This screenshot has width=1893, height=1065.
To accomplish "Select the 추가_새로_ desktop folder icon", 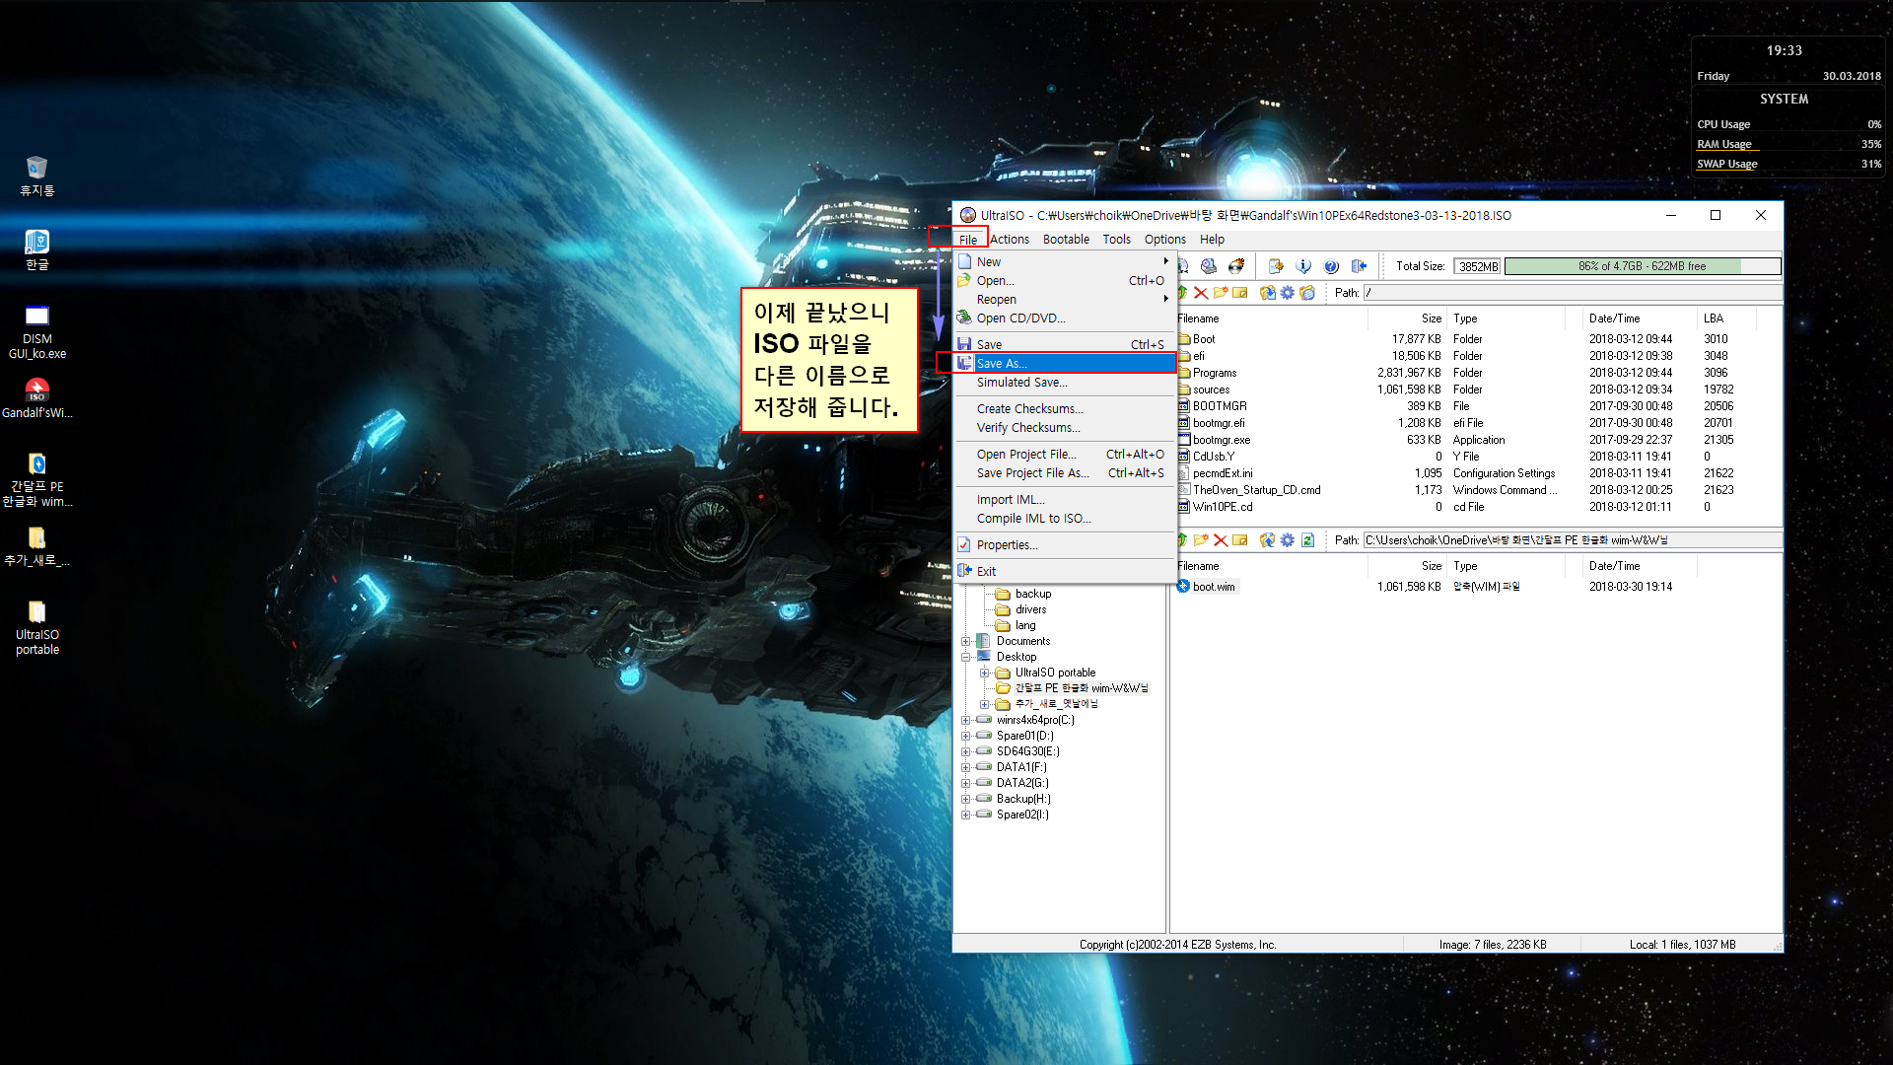I will point(37,546).
